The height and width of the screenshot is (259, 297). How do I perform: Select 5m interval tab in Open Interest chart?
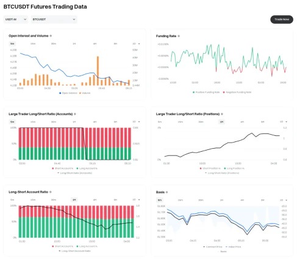click(12, 44)
